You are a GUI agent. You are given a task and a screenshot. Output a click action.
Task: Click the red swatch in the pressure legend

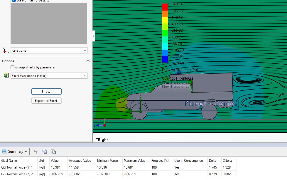165,7
